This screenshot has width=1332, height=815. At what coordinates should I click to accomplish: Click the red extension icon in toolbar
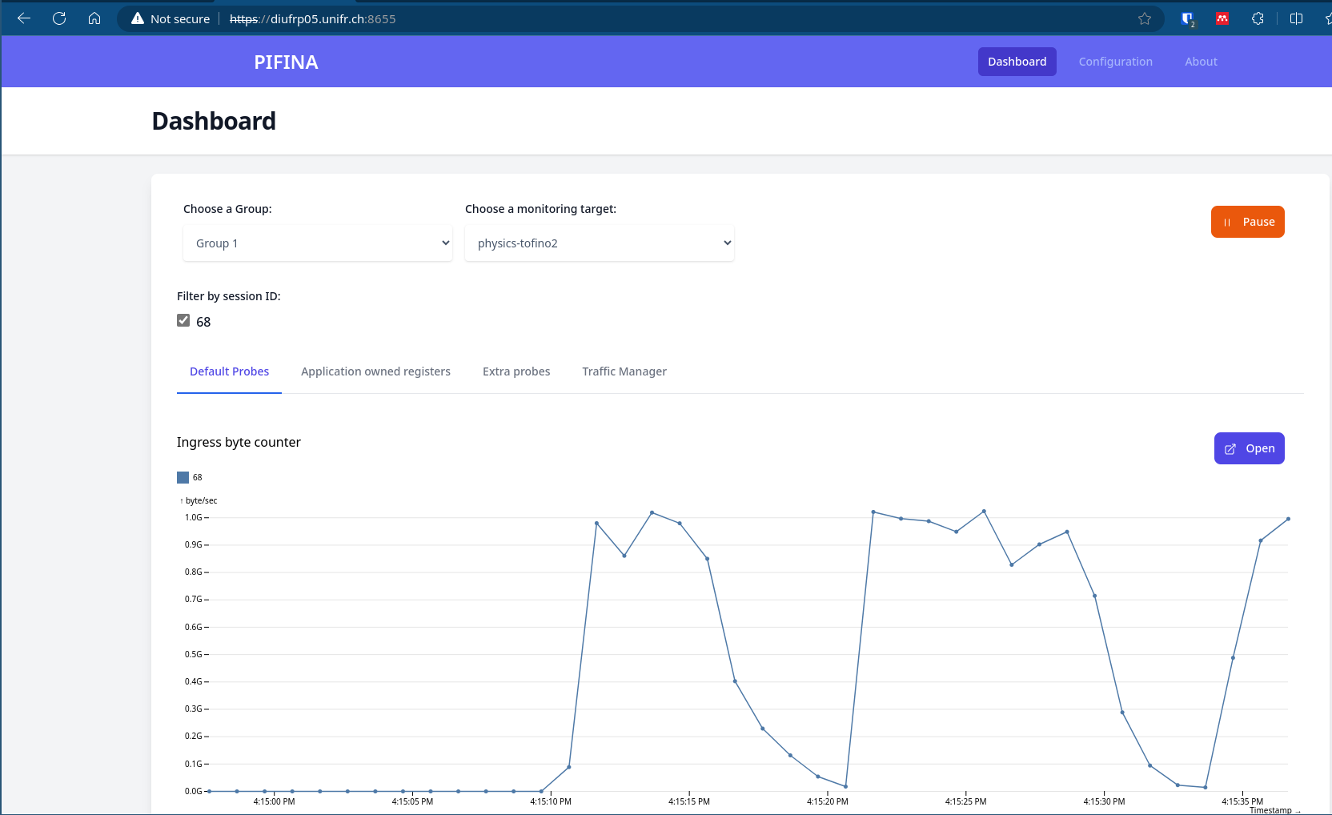(x=1222, y=18)
